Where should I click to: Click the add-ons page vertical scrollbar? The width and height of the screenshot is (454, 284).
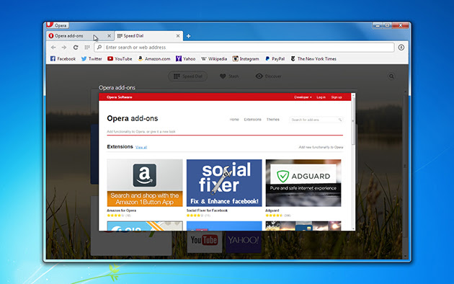coord(353,162)
